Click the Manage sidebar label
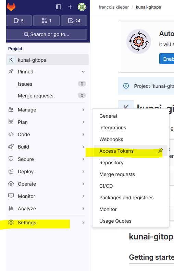 tap(27, 110)
